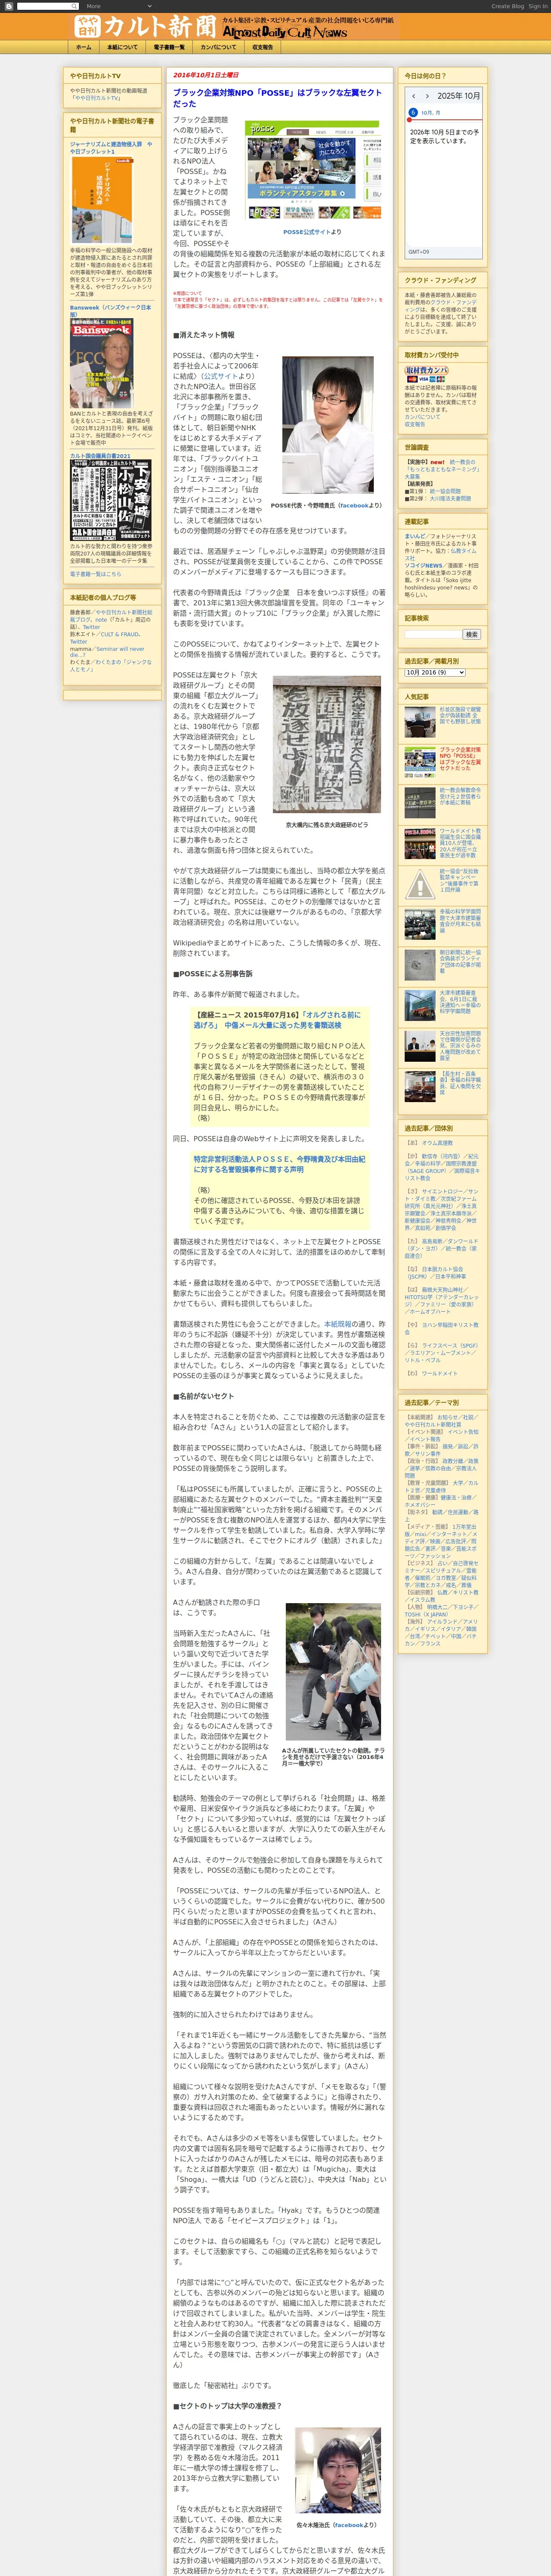This screenshot has width=551, height=2576.
Task: Open the ワールドメイト教祖誕生会 popular post link
Action: 460,843
